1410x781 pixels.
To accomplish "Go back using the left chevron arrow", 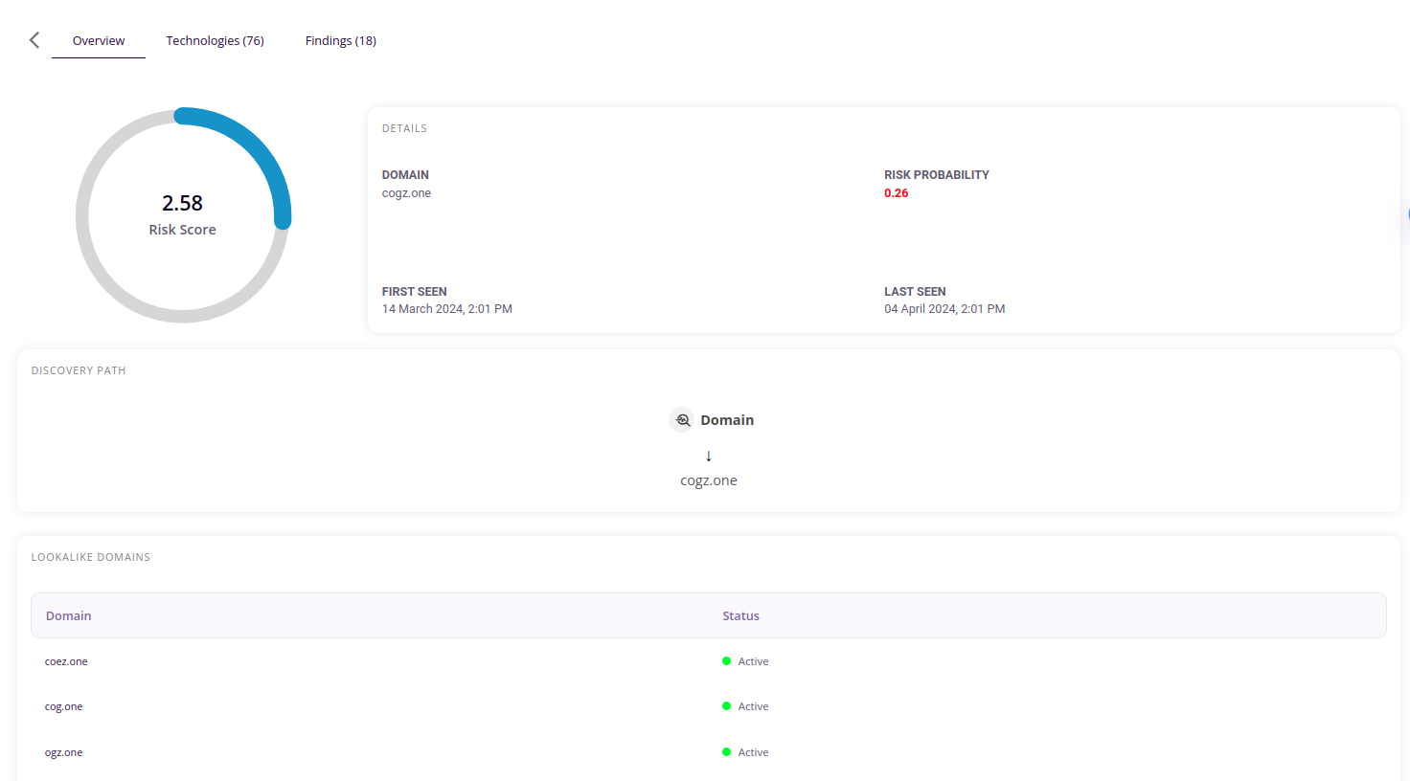I will click(x=34, y=40).
